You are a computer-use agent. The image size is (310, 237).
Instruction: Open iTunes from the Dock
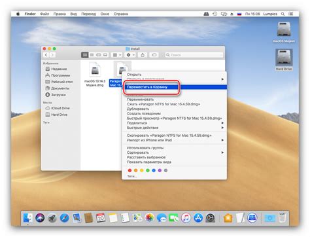click(186, 218)
